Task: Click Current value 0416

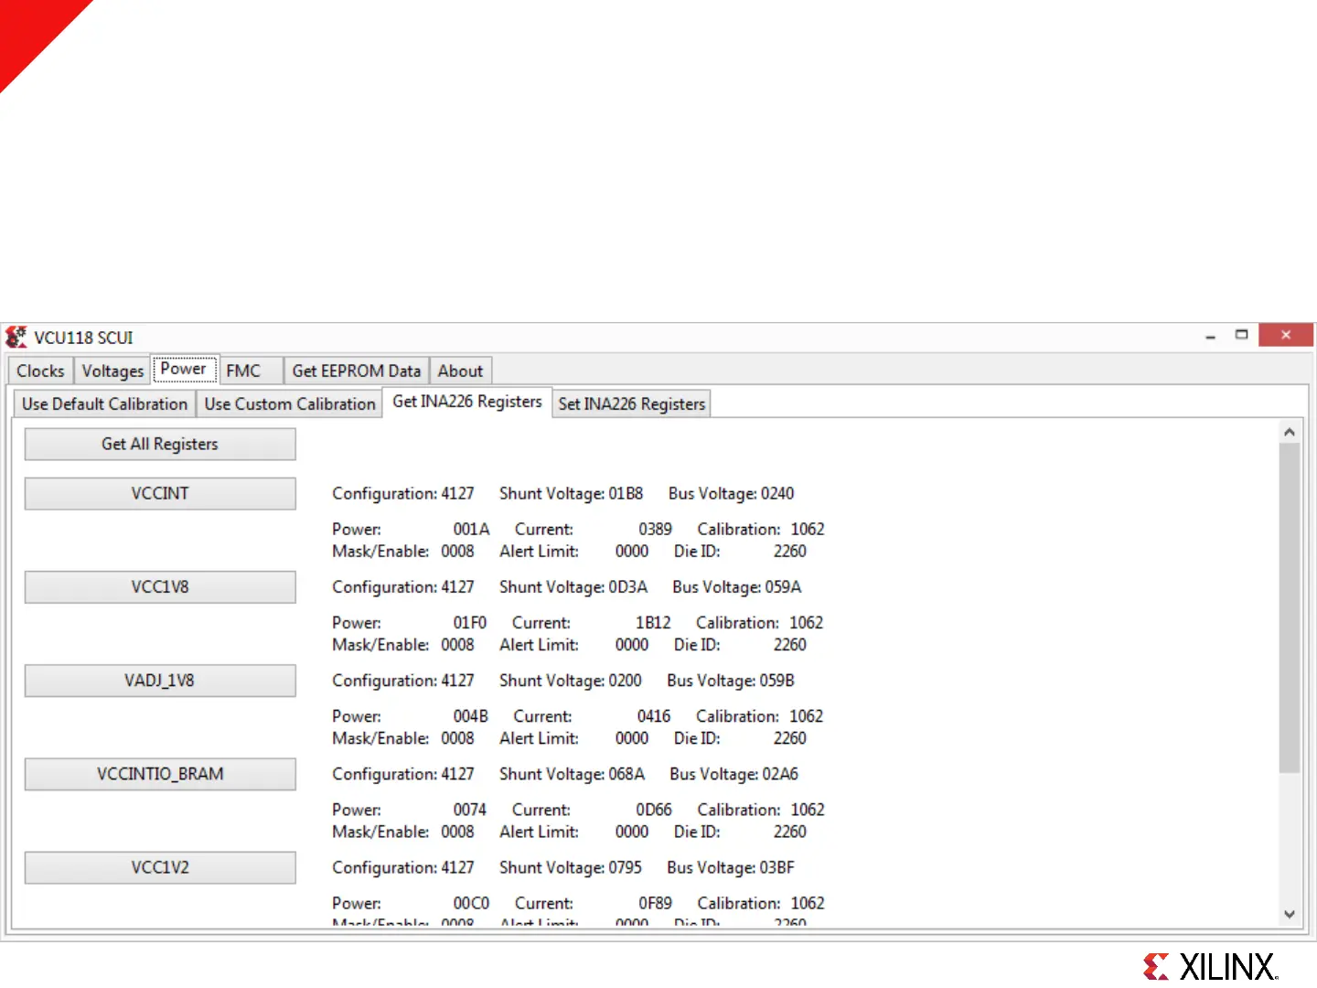Action: coord(654,716)
